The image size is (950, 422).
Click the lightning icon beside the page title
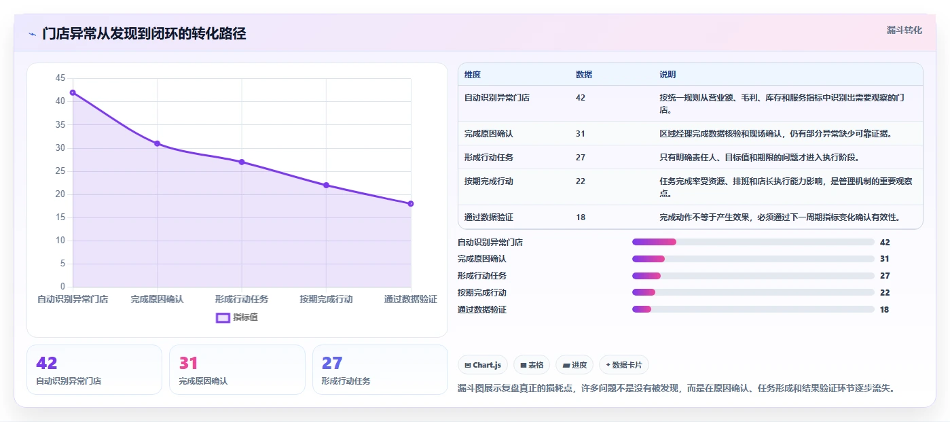pos(32,33)
